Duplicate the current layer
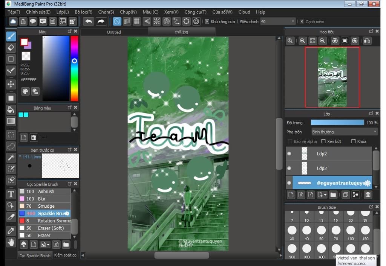This screenshot has height=266, width=386. click(x=345, y=195)
